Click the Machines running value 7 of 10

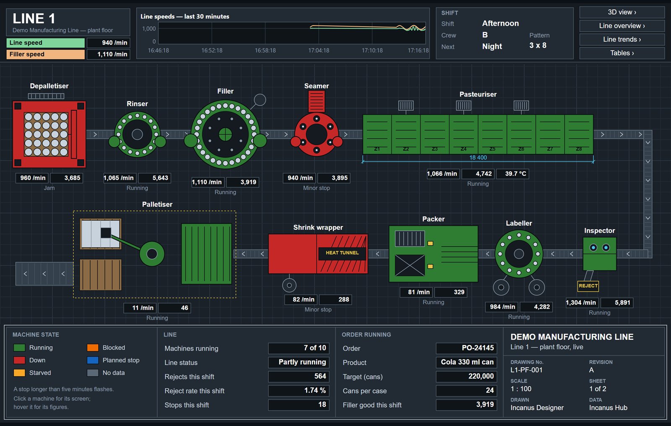(x=299, y=348)
